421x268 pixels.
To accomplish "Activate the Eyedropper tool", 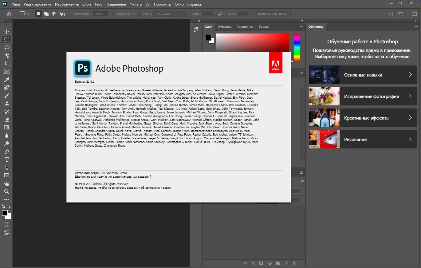I will click(x=7, y=80).
